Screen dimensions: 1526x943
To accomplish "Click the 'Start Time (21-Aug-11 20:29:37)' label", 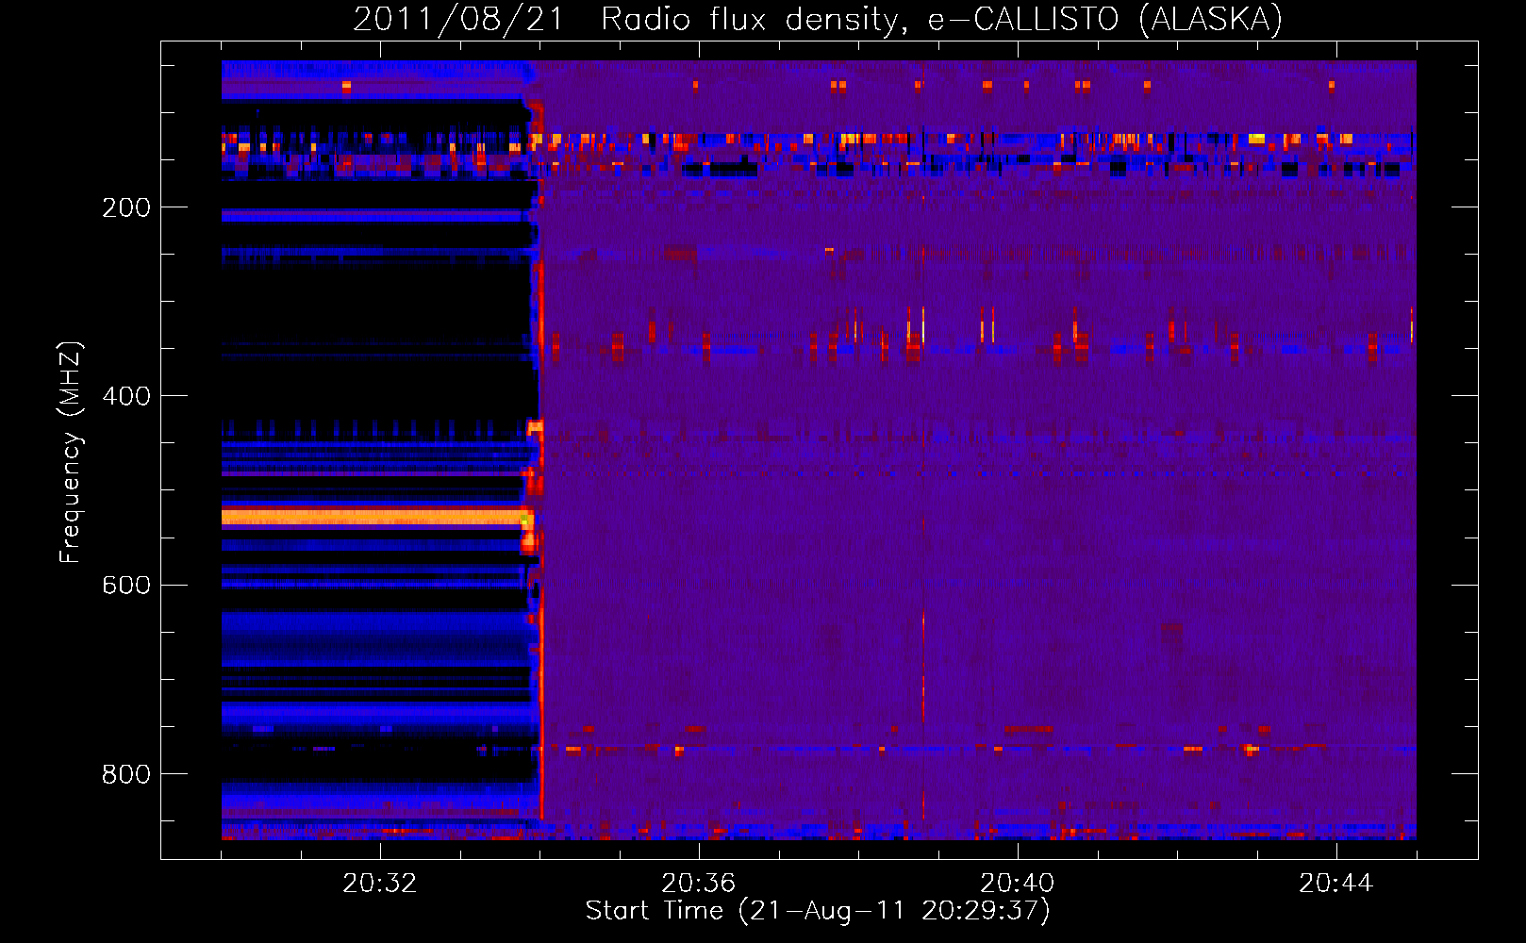I will coord(818,911).
